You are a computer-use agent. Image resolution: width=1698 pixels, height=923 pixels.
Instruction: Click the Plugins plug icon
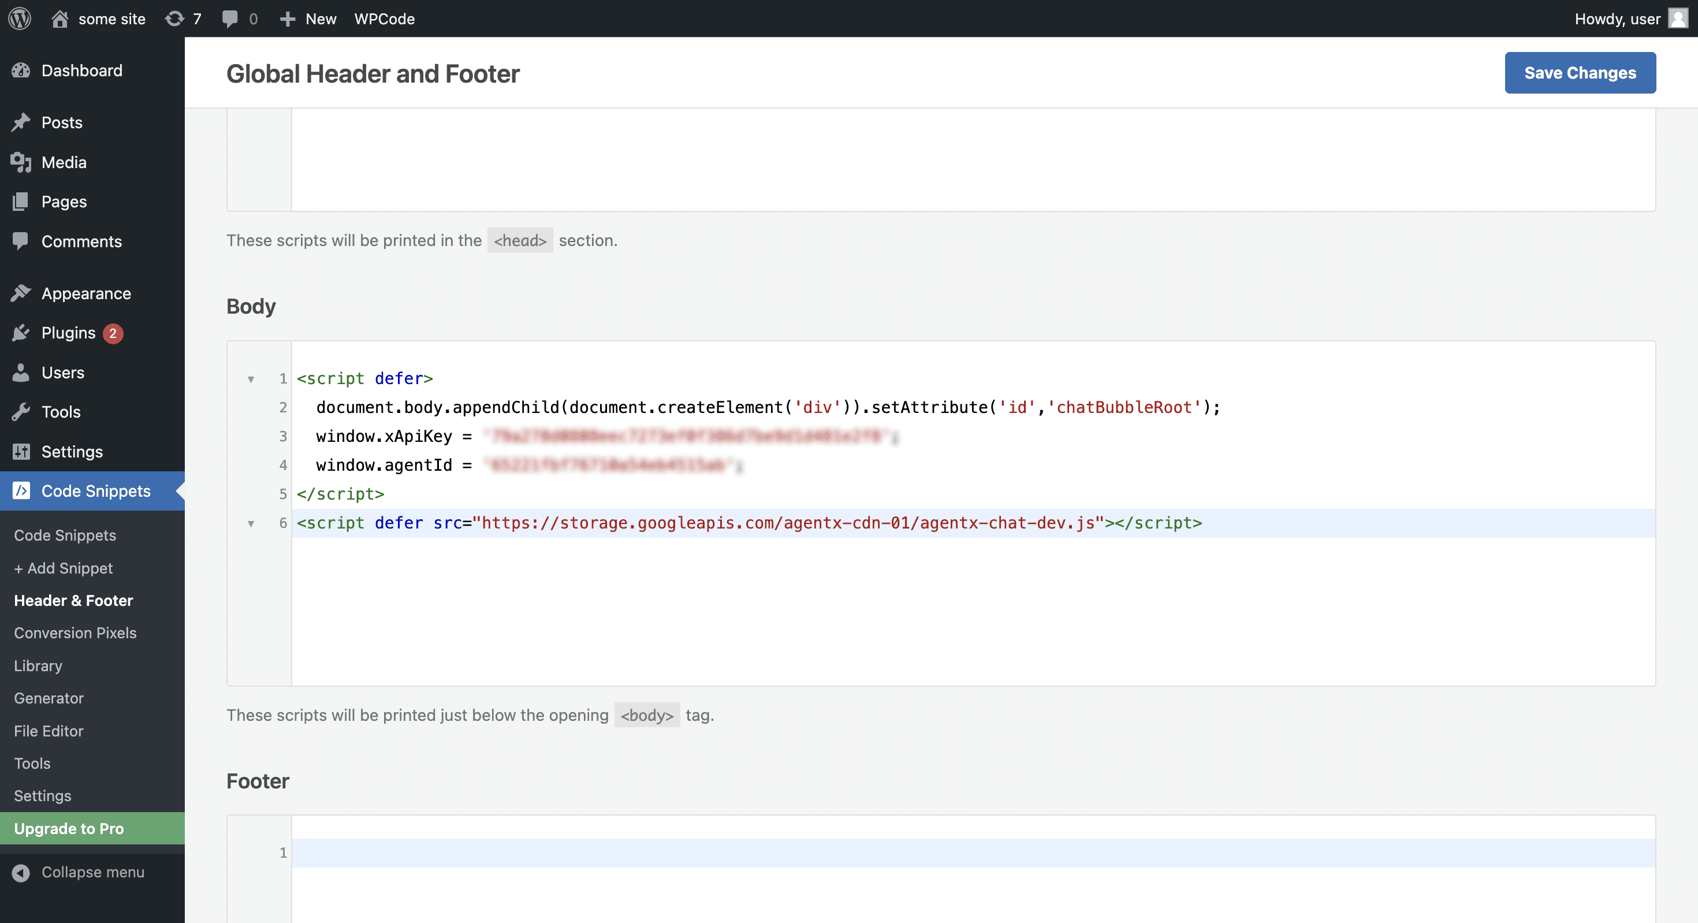pos(21,333)
